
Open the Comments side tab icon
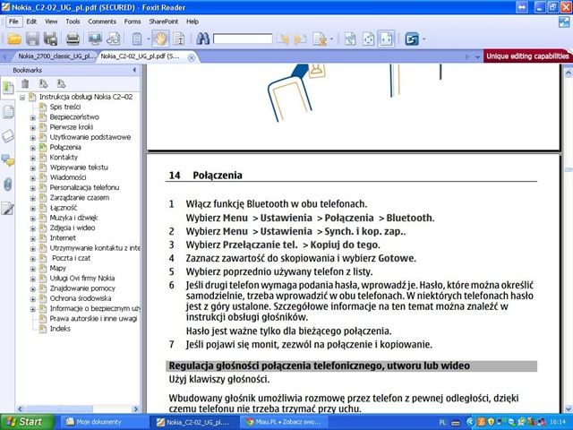(x=8, y=160)
